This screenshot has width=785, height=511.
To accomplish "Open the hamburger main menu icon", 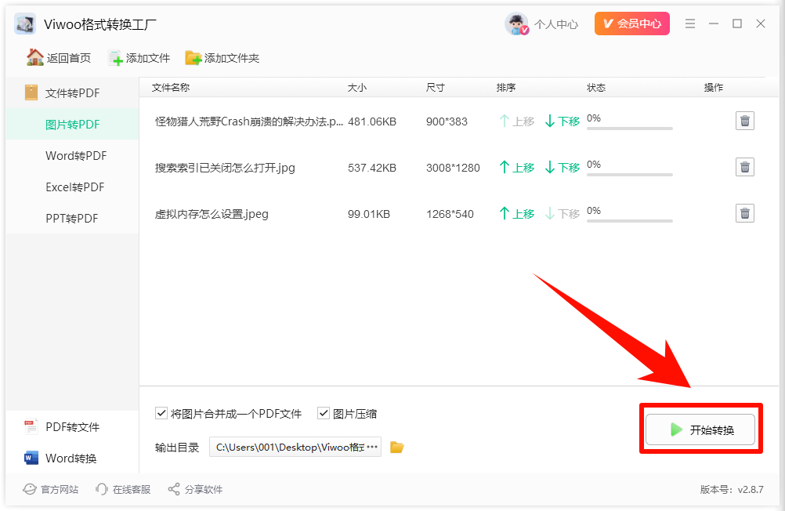I will pos(690,24).
